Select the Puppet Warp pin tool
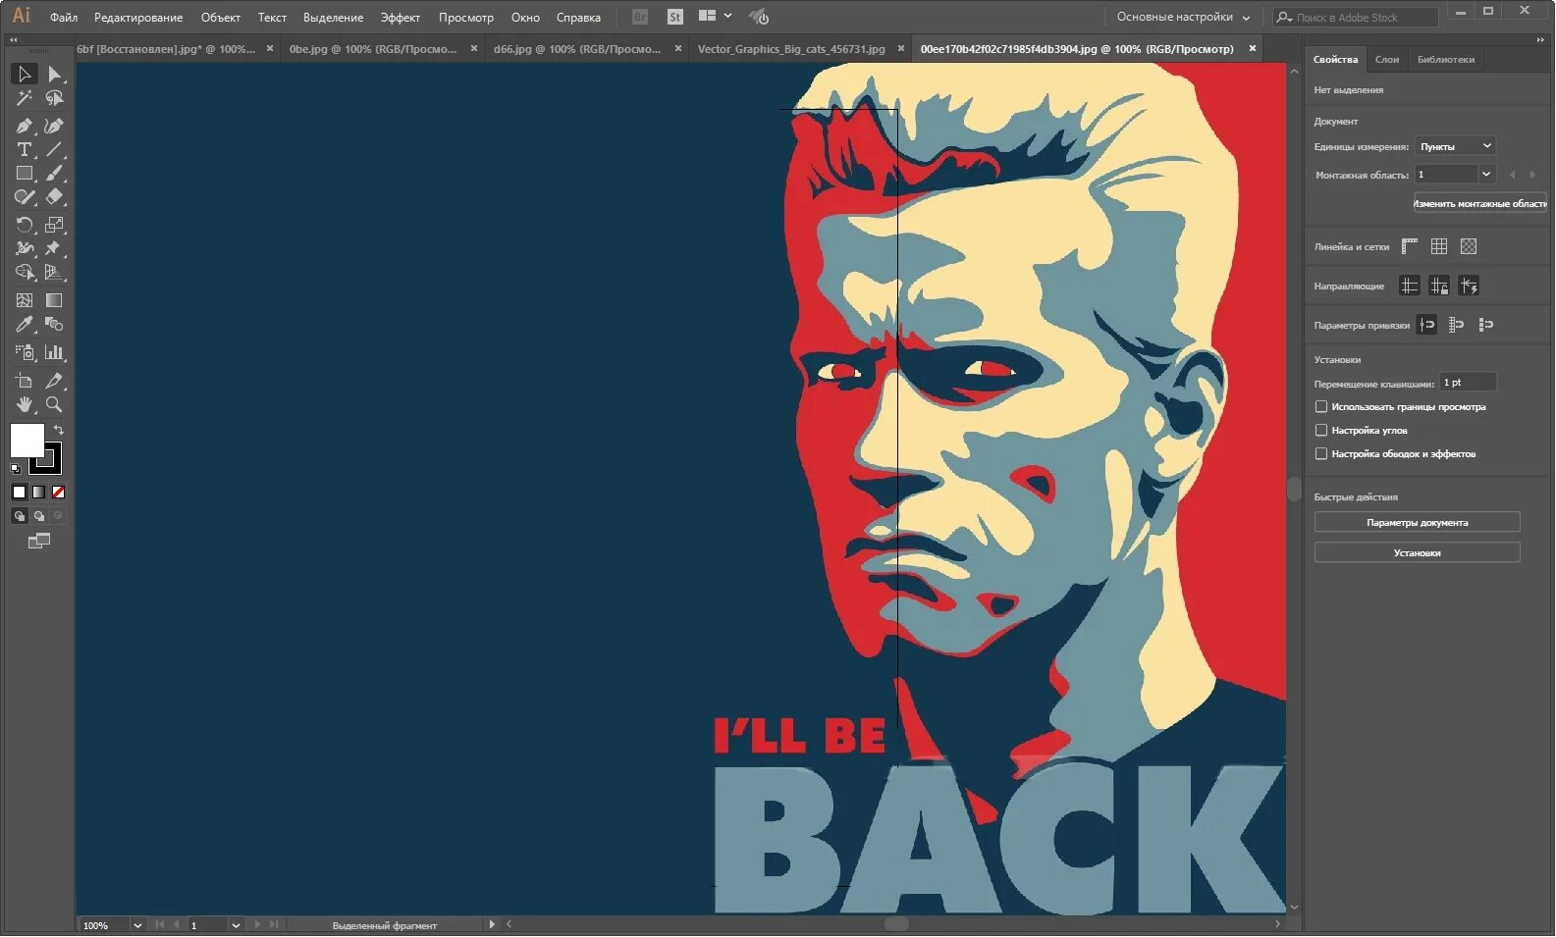The width and height of the screenshot is (1556, 937). click(54, 248)
